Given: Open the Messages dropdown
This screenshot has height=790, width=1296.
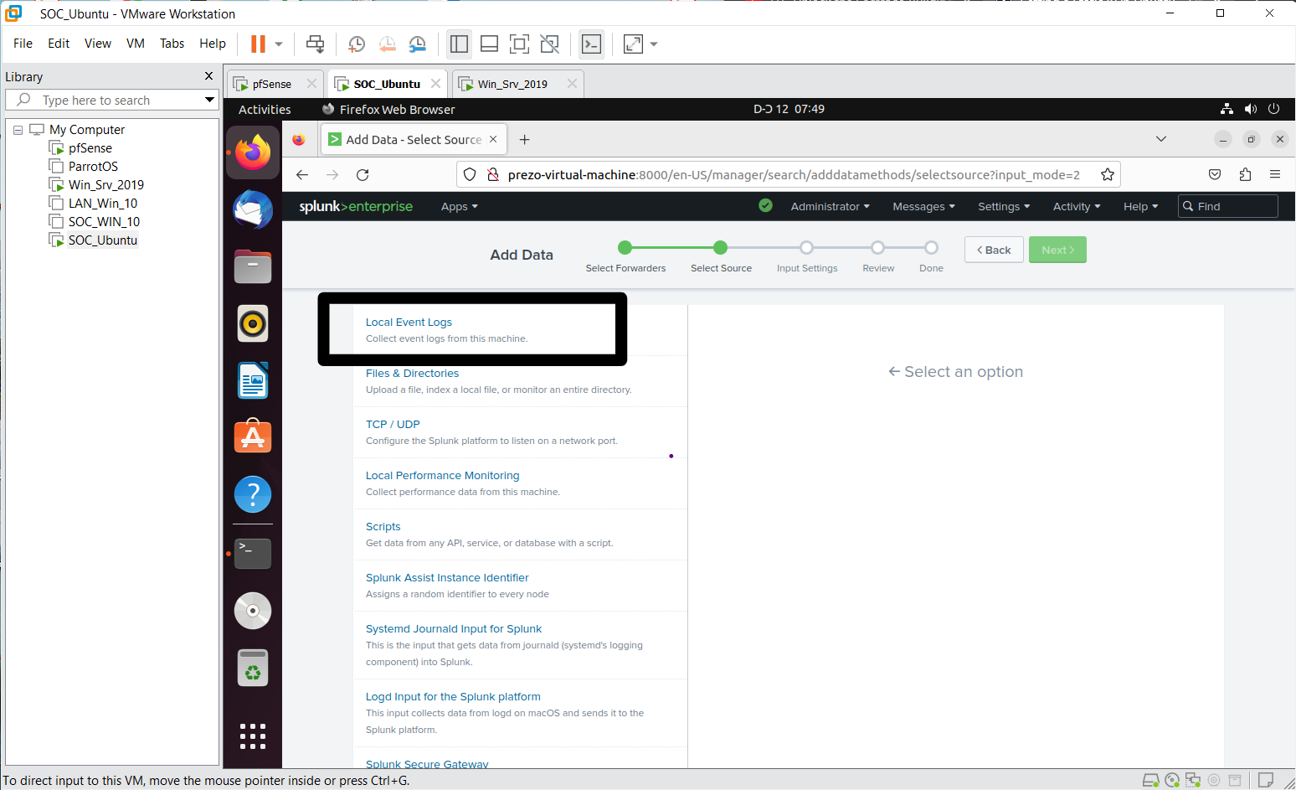Looking at the screenshot, I should coord(923,206).
